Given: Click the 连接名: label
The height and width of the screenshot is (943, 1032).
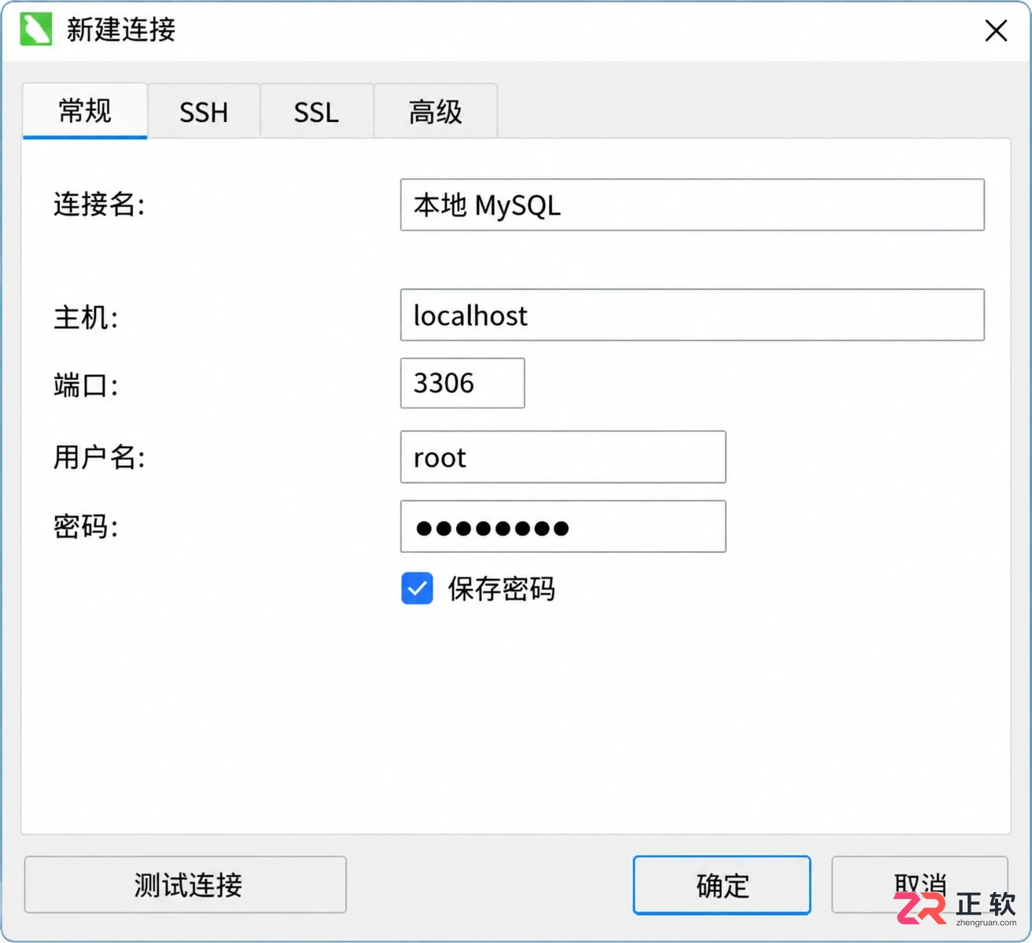Looking at the screenshot, I should pyautogui.click(x=99, y=204).
